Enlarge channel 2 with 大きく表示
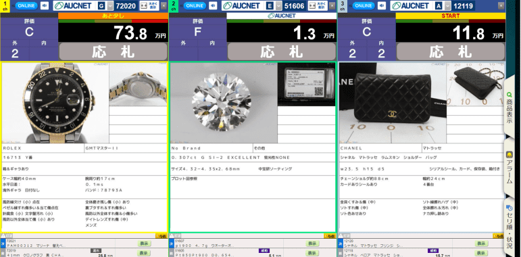 click(318, 5)
